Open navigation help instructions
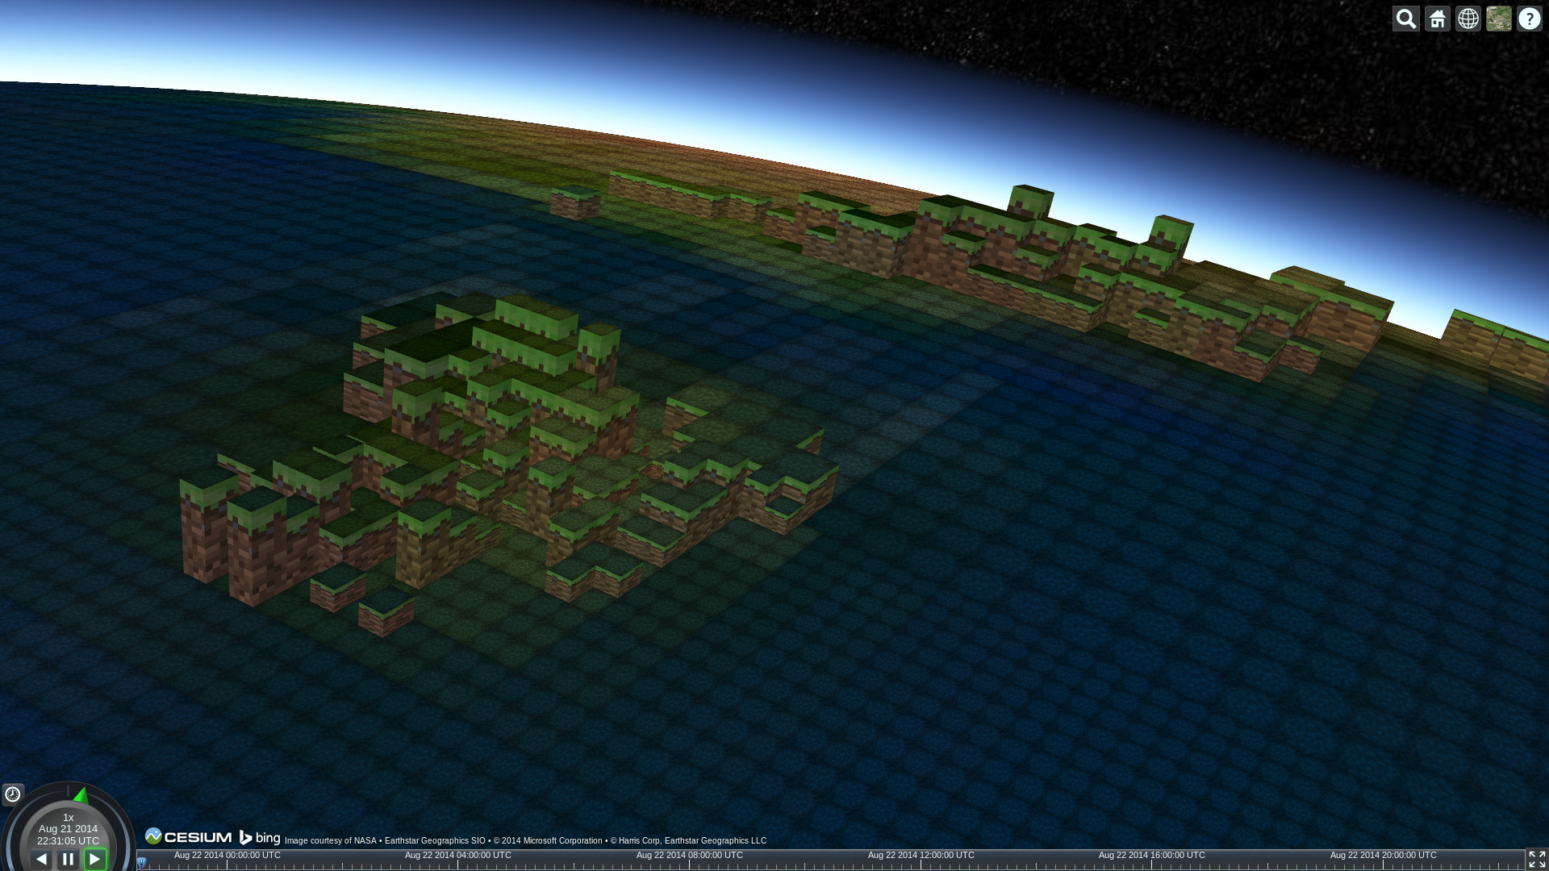Image resolution: width=1549 pixels, height=871 pixels. click(x=1529, y=19)
